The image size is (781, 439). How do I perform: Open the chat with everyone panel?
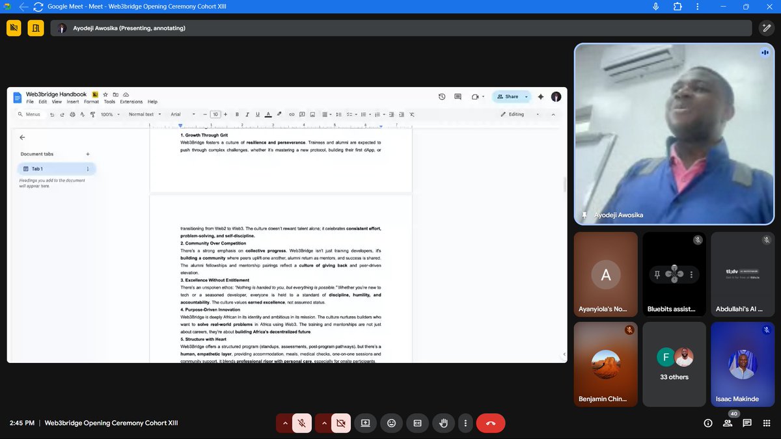point(747,423)
